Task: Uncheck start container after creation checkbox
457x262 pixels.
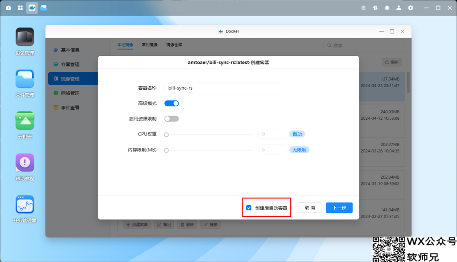Action: pos(249,208)
